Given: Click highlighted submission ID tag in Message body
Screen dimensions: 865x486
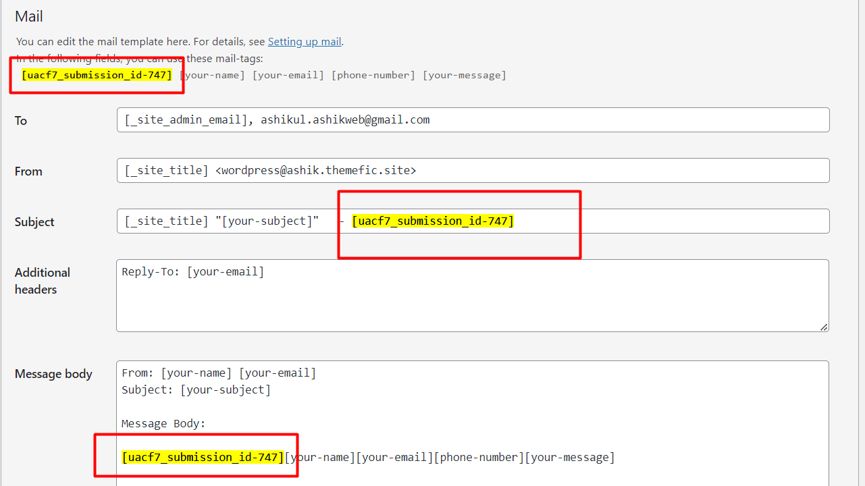Looking at the screenshot, I should pos(203,458).
